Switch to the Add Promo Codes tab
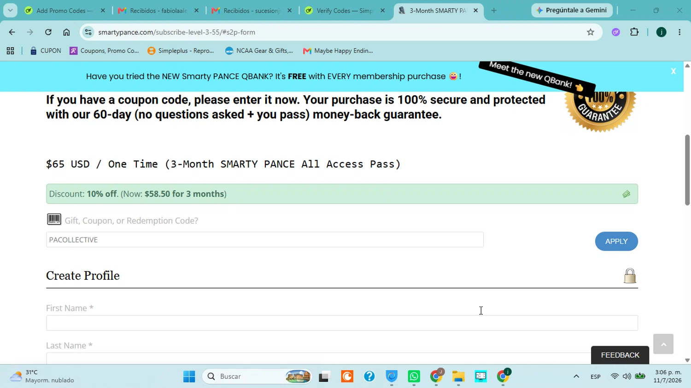This screenshot has width=691, height=388. pos(64,11)
